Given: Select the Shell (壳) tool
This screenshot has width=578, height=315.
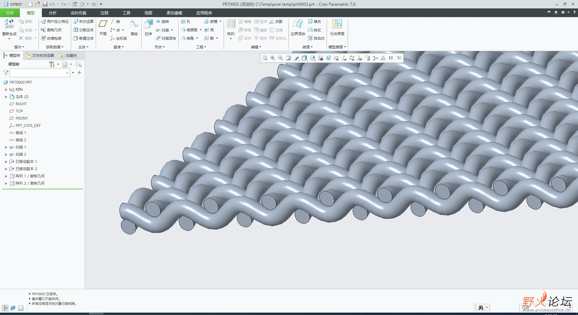Looking at the screenshot, I should pyautogui.click(x=209, y=30).
